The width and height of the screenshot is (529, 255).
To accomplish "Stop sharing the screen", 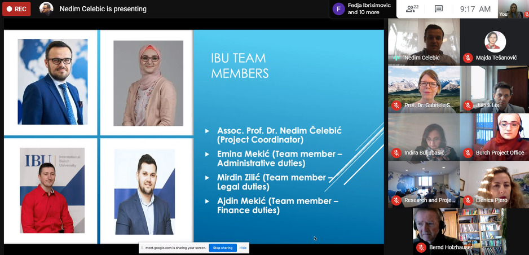I will point(222,248).
